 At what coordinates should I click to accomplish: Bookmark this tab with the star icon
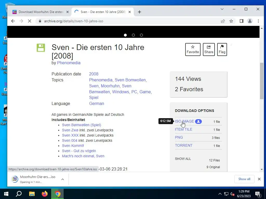click(231, 21)
